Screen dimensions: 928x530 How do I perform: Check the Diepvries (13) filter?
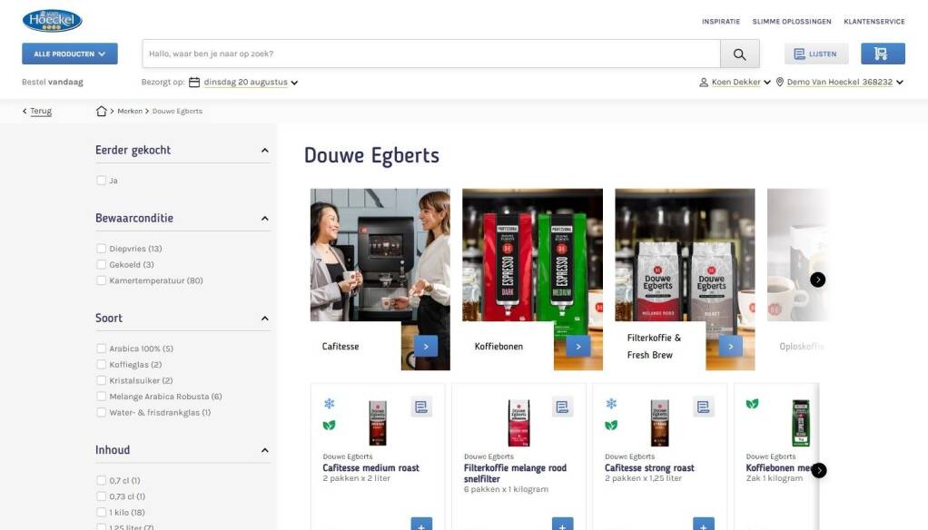click(x=101, y=249)
